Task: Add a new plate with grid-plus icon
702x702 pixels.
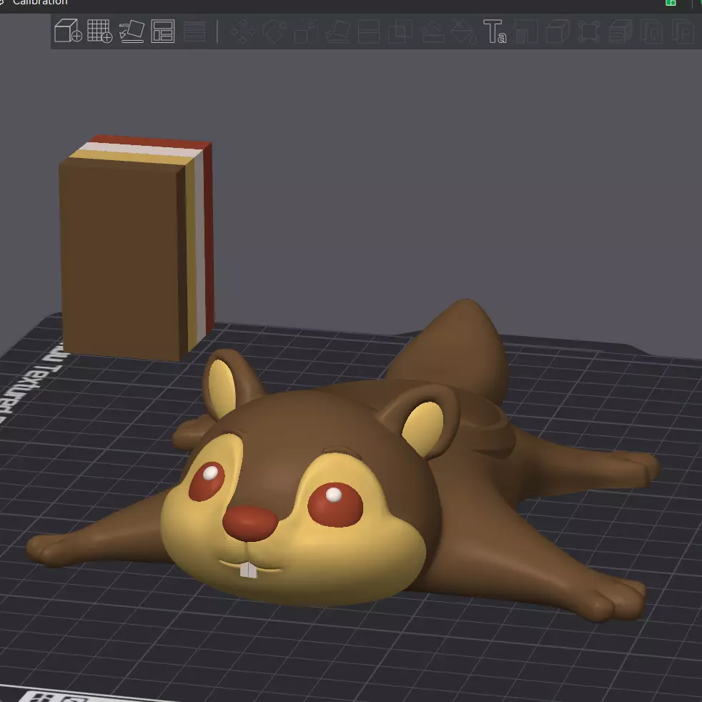Action: point(99,31)
